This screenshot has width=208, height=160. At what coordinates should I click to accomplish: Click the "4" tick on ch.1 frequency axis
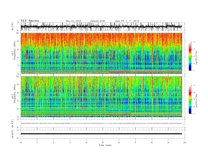pyautogui.click(x=18, y=58)
